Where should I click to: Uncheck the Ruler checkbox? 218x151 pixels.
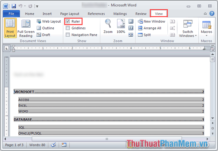tap(68, 21)
